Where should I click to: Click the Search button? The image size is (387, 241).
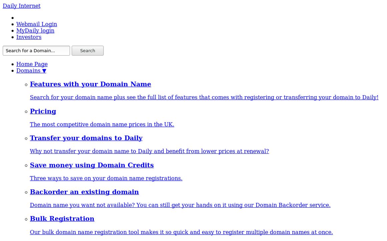pyautogui.click(x=88, y=51)
